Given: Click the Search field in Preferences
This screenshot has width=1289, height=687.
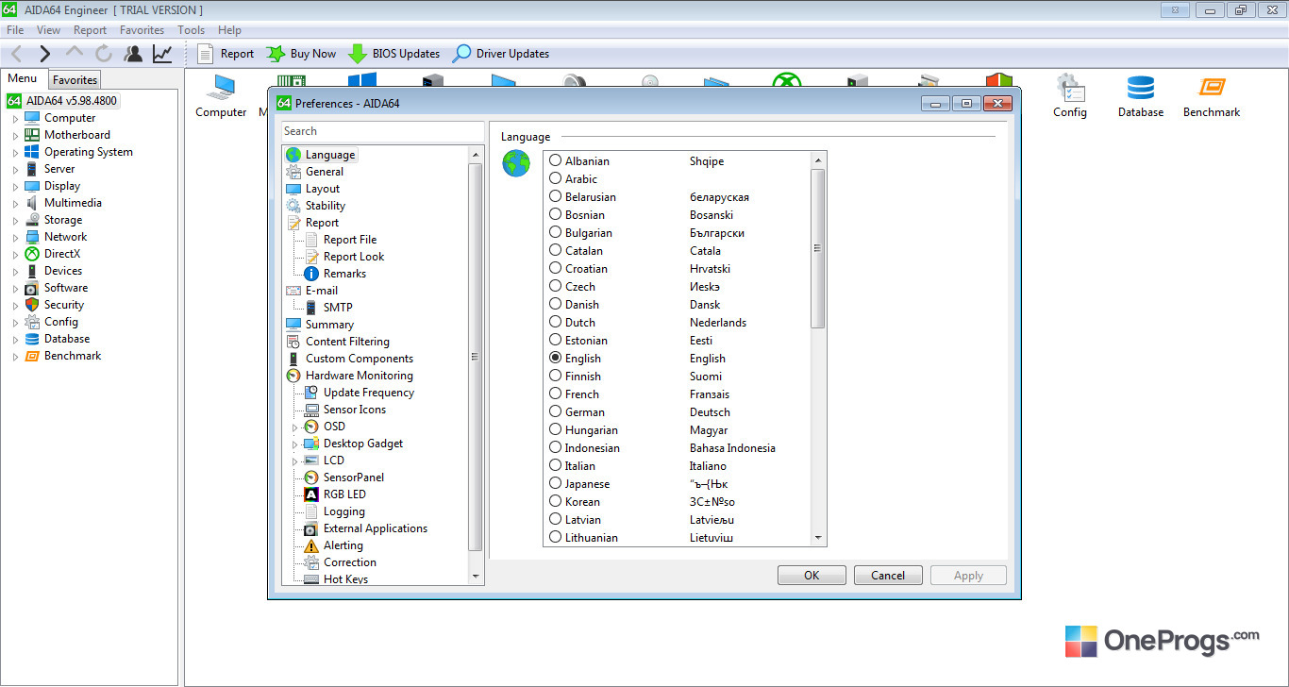Looking at the screenshot, I should 382,131.
